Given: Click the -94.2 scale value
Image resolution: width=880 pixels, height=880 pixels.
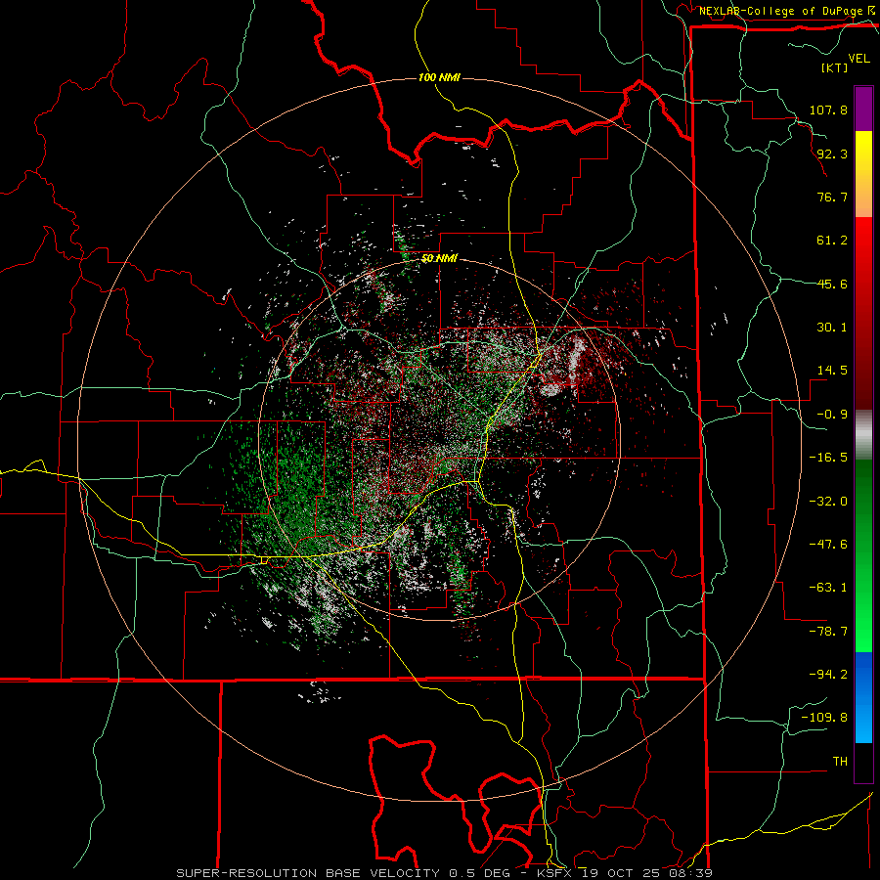Looking at the screenshot, I should pos(828,674).
